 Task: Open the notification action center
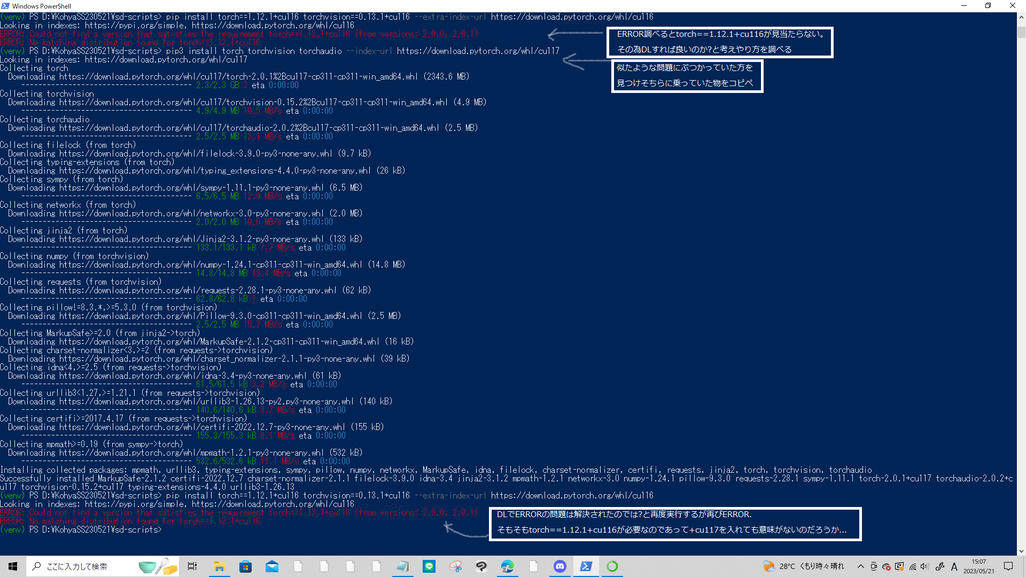[1008, 566]
